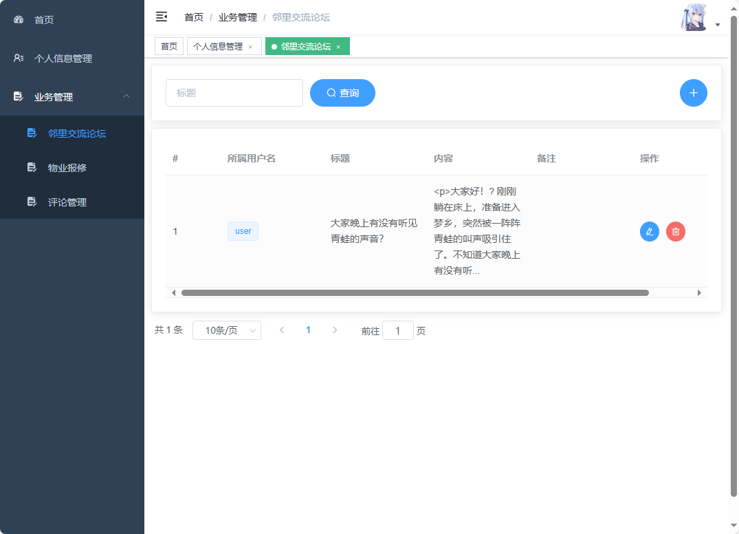Click the people icon beside 个人信息管理

pyautogui.click(x=17, y=58)
